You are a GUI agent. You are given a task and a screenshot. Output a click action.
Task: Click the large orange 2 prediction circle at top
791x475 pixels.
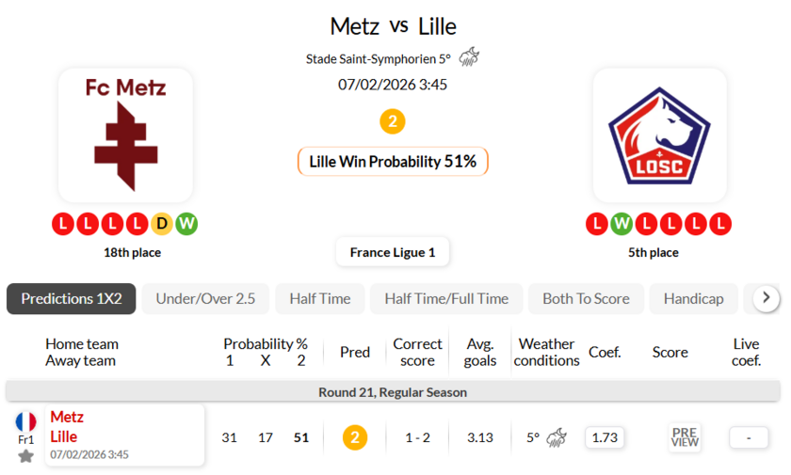pos(393,121)
